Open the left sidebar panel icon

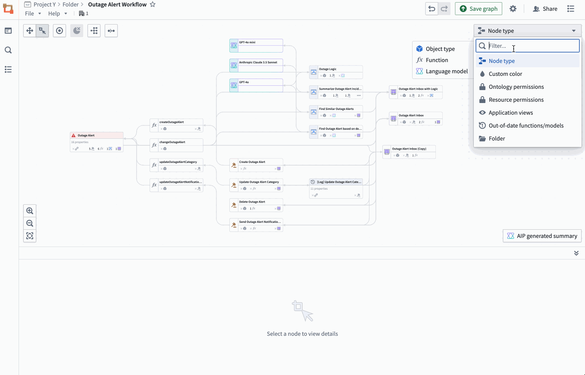tap(8, 31)
